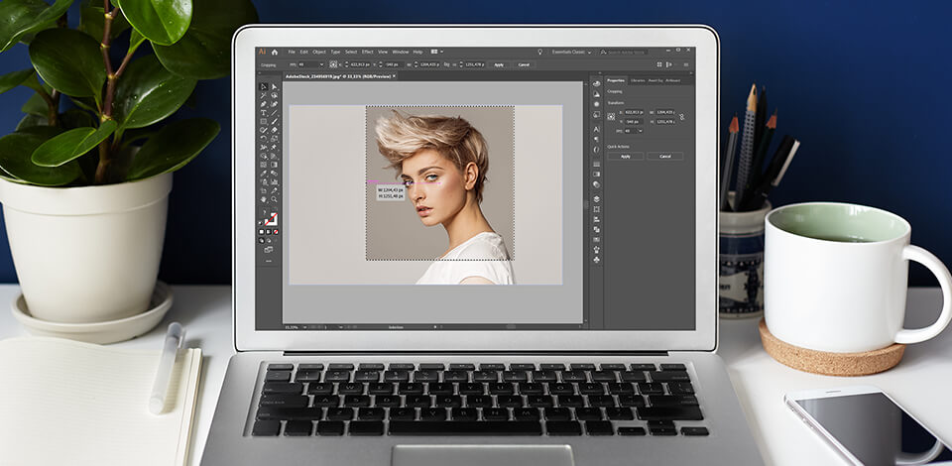Toggle constrain proportions link in control bar
Screen dimensions: 952x466
coord(446,64)
